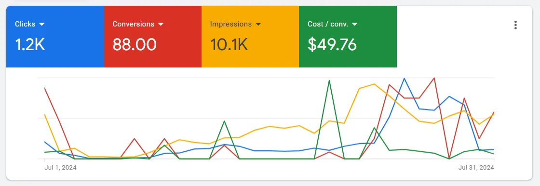Screen dimensions: 540x186
Task: Click the $49.76 cost value
Action: point(332,45)
